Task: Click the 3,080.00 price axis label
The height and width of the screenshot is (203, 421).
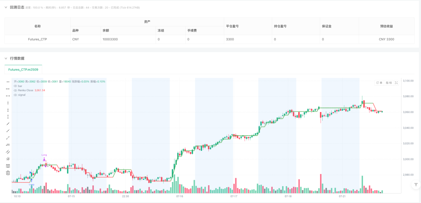Action: (409, 96)
